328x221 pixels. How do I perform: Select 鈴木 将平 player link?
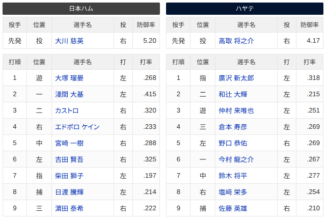pos(233,176)
